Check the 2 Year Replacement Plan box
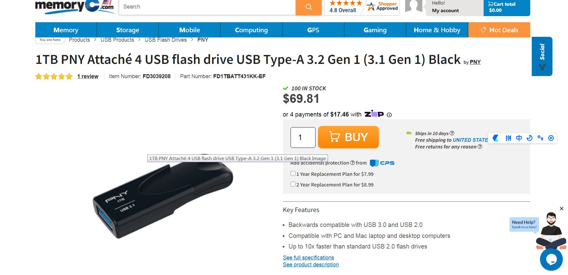This screenshot has height=275, width=568. point(293,184)
